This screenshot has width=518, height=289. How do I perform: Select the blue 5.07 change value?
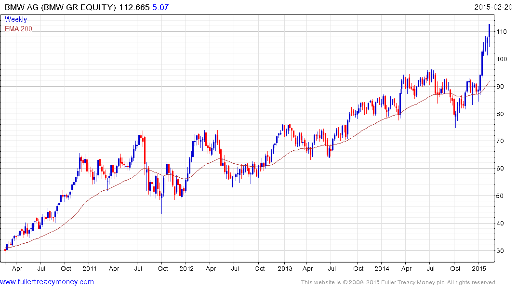(x=160, y=7)
